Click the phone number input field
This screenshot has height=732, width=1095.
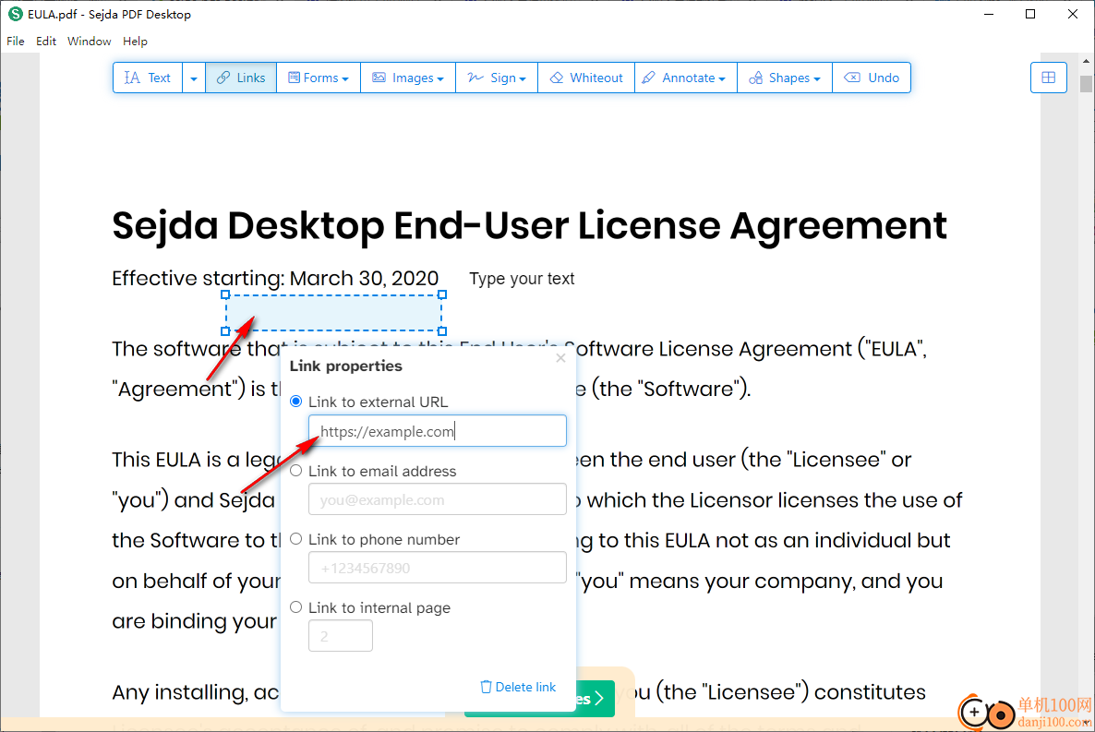click(437, 568)
